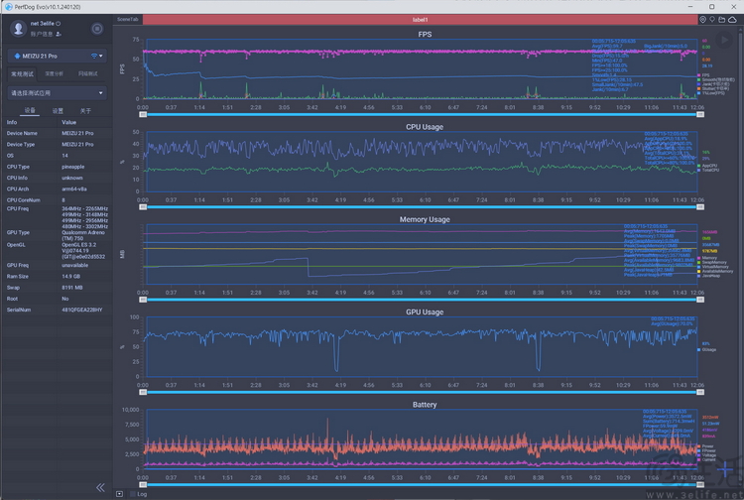Viewport: 744px width, 500px height.
Task: Click the Device Name value MEIZU 21 Pro
Action: coord(77,133)
